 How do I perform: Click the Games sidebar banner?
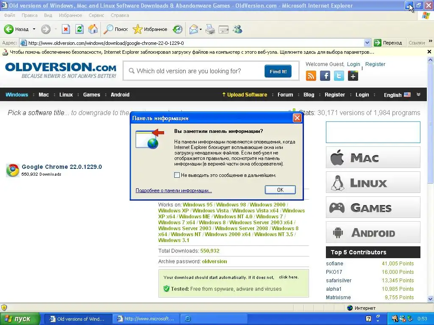tap(373, 207)
